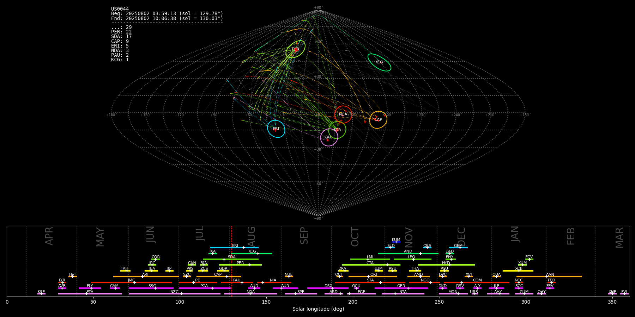The width and height of the screenshot is (635, 317).
Task: Click the XCB shower bar in timeline
Action: coord(518,271)
